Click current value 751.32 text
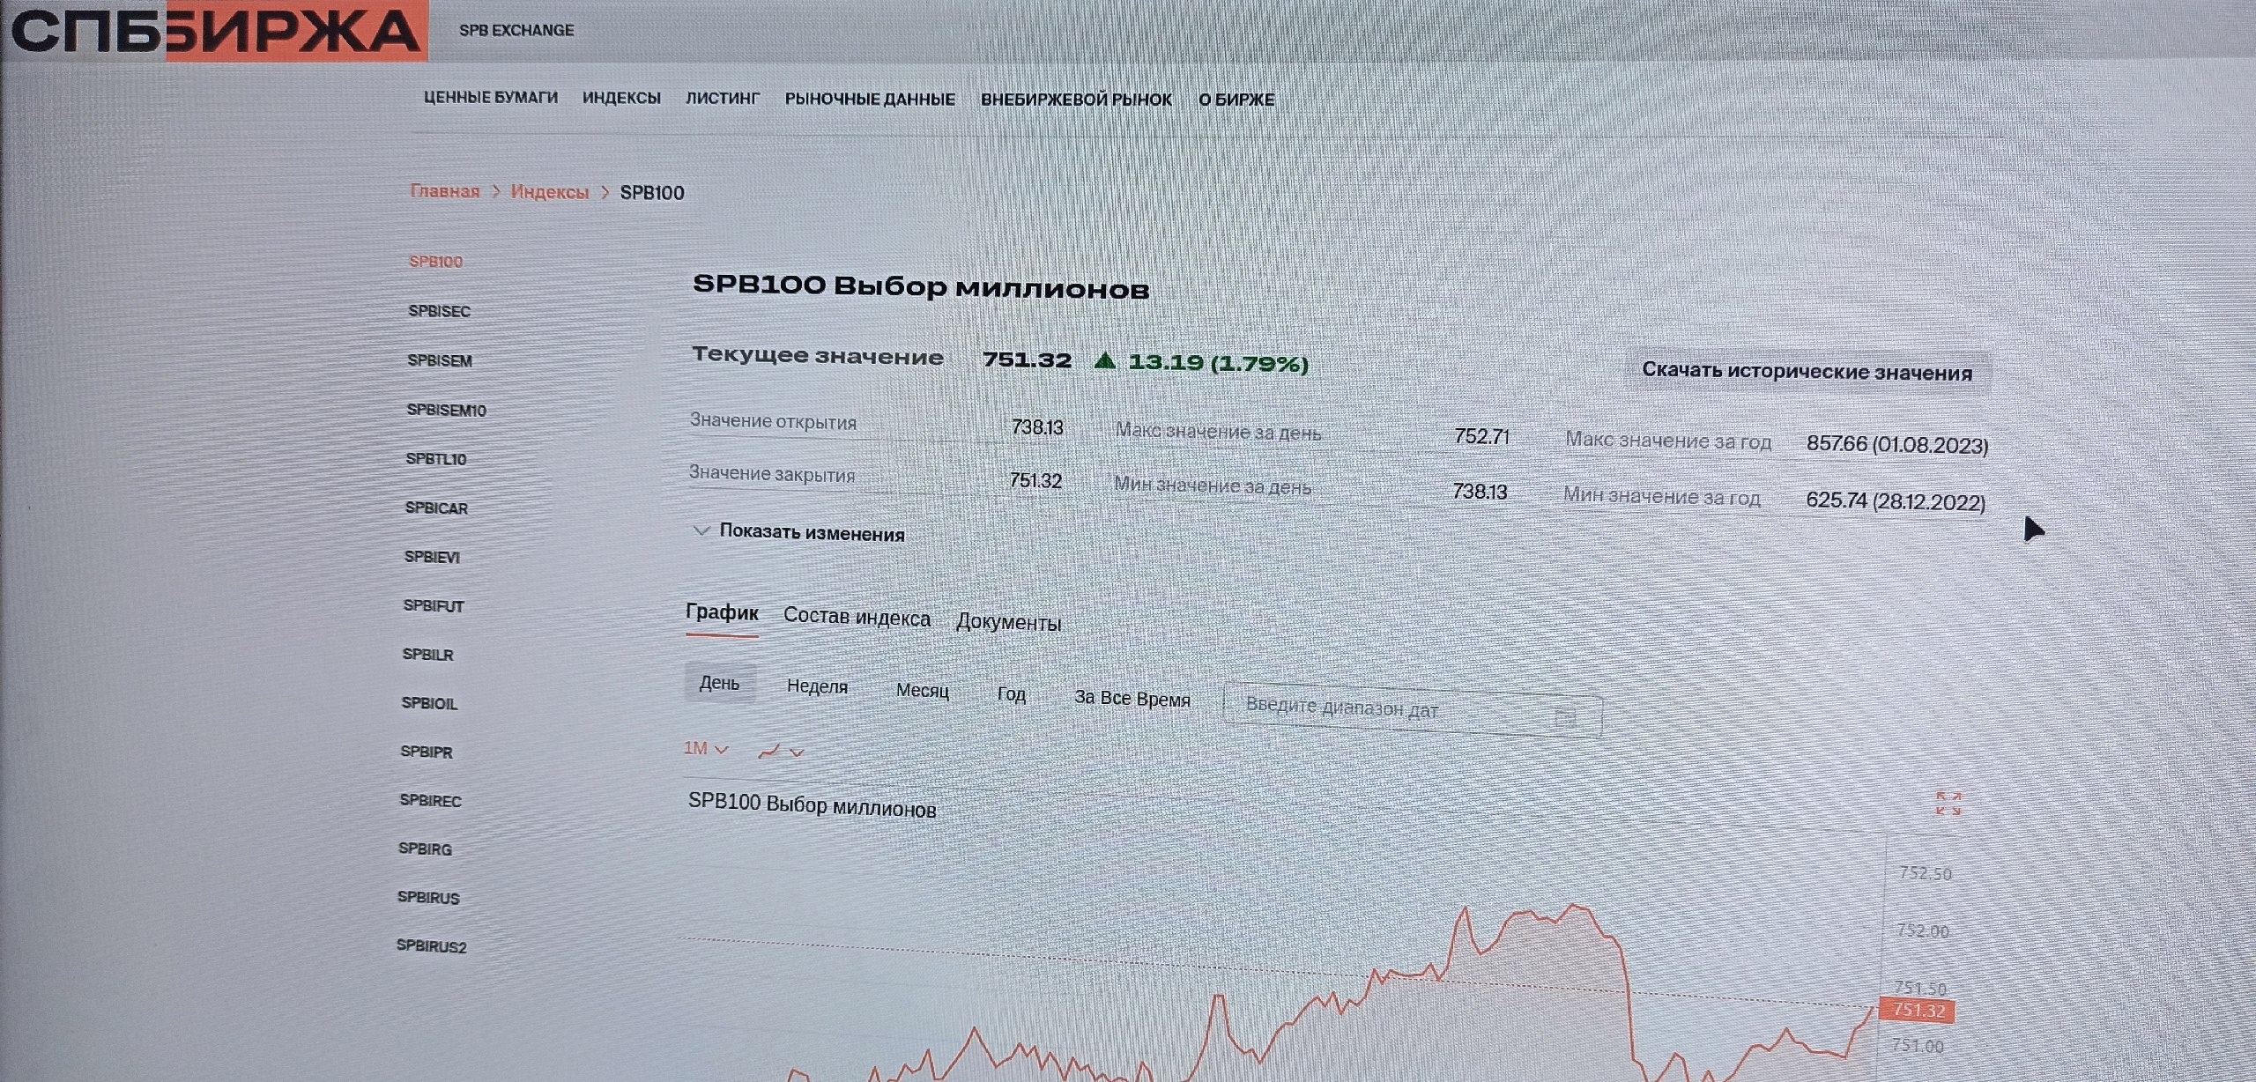 point(1027,359)
